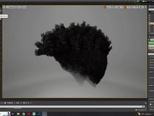The height and width of the screenshot is (116, 154).
Task: Hide the highlighted actor in World Outliner
Action: (150, 23)
